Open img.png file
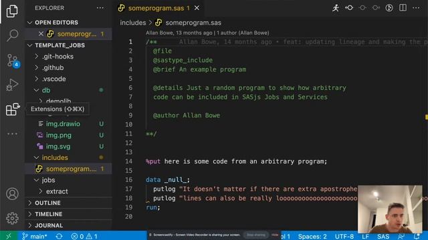 pyautogui.click(x=68, y=135)
